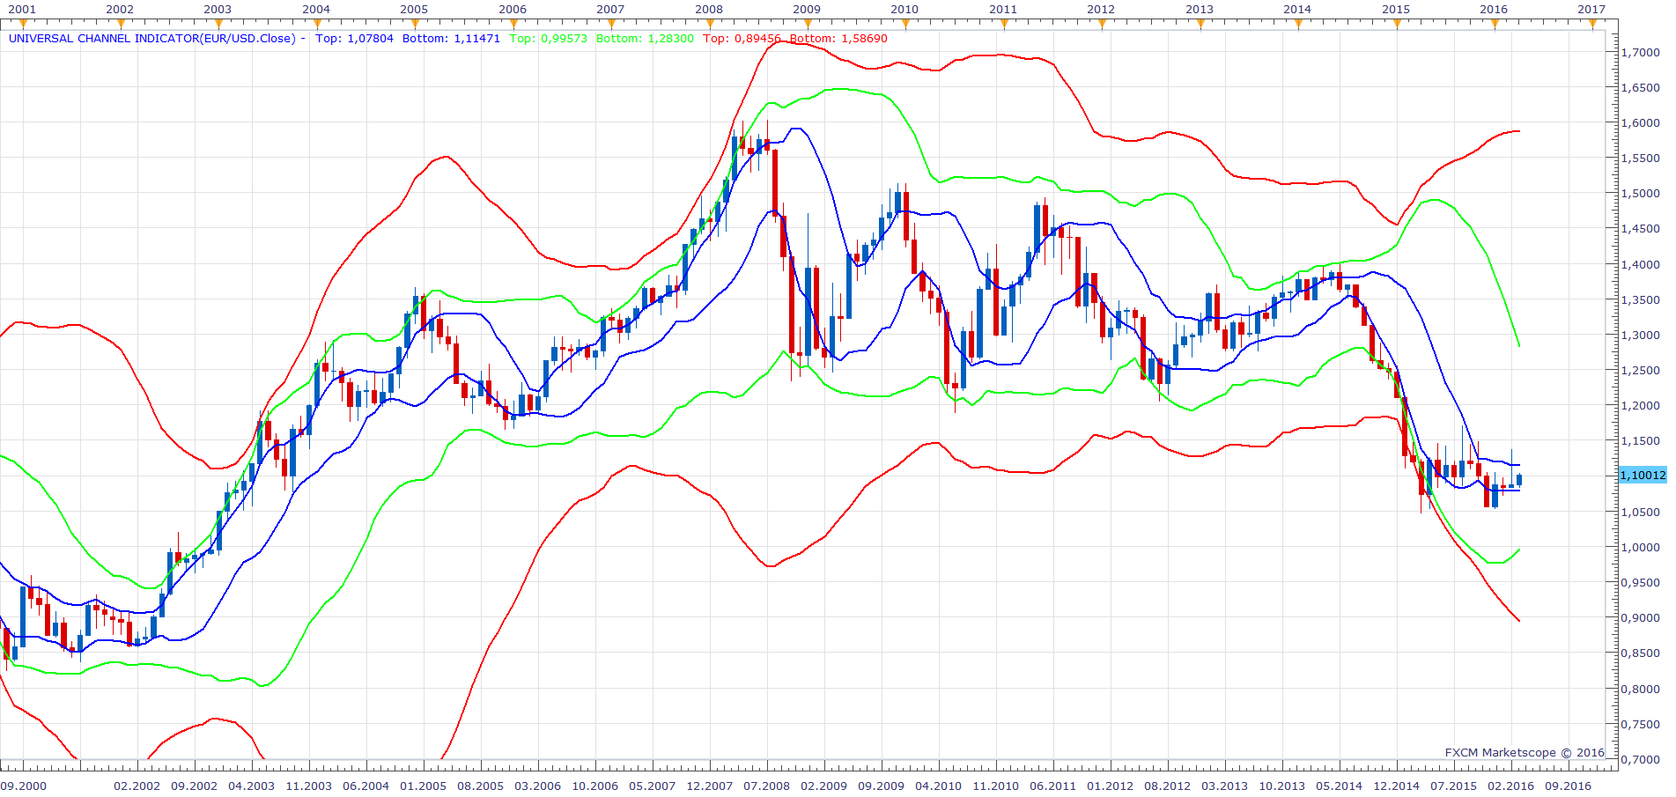Click the 2013 year marker

pyautogui.click(x=1200, y=24)
